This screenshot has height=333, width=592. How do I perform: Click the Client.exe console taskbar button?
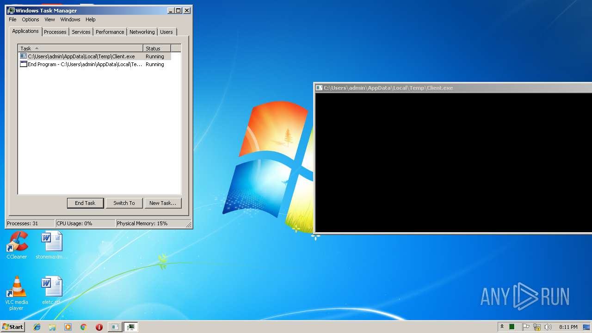tap(115, 327)
